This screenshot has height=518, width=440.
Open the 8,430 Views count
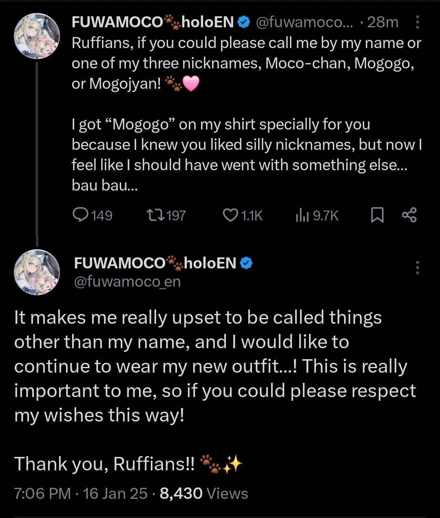coord(204,493)
